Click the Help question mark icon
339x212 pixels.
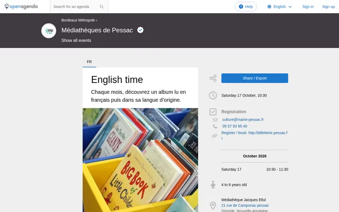click(241, 7)
